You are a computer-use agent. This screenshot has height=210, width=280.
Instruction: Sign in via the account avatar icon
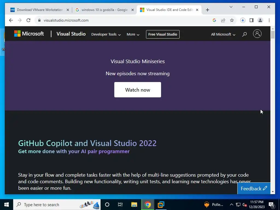tap(257, 34)
